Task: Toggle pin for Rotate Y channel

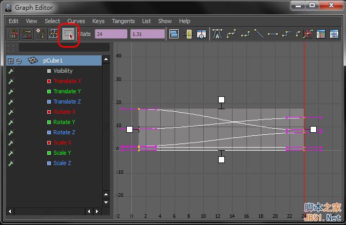Action: 11,122
